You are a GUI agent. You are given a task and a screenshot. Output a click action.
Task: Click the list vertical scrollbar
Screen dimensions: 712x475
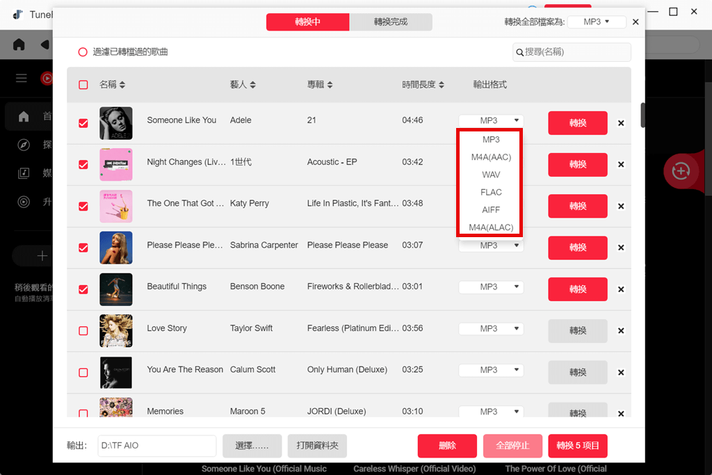(642, 115)
